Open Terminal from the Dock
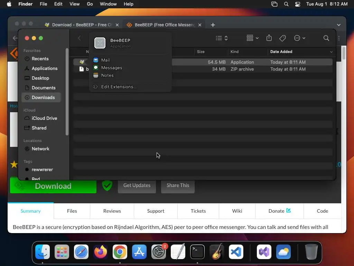The height and width of the screenshot is (266, 354). point(197,252)
